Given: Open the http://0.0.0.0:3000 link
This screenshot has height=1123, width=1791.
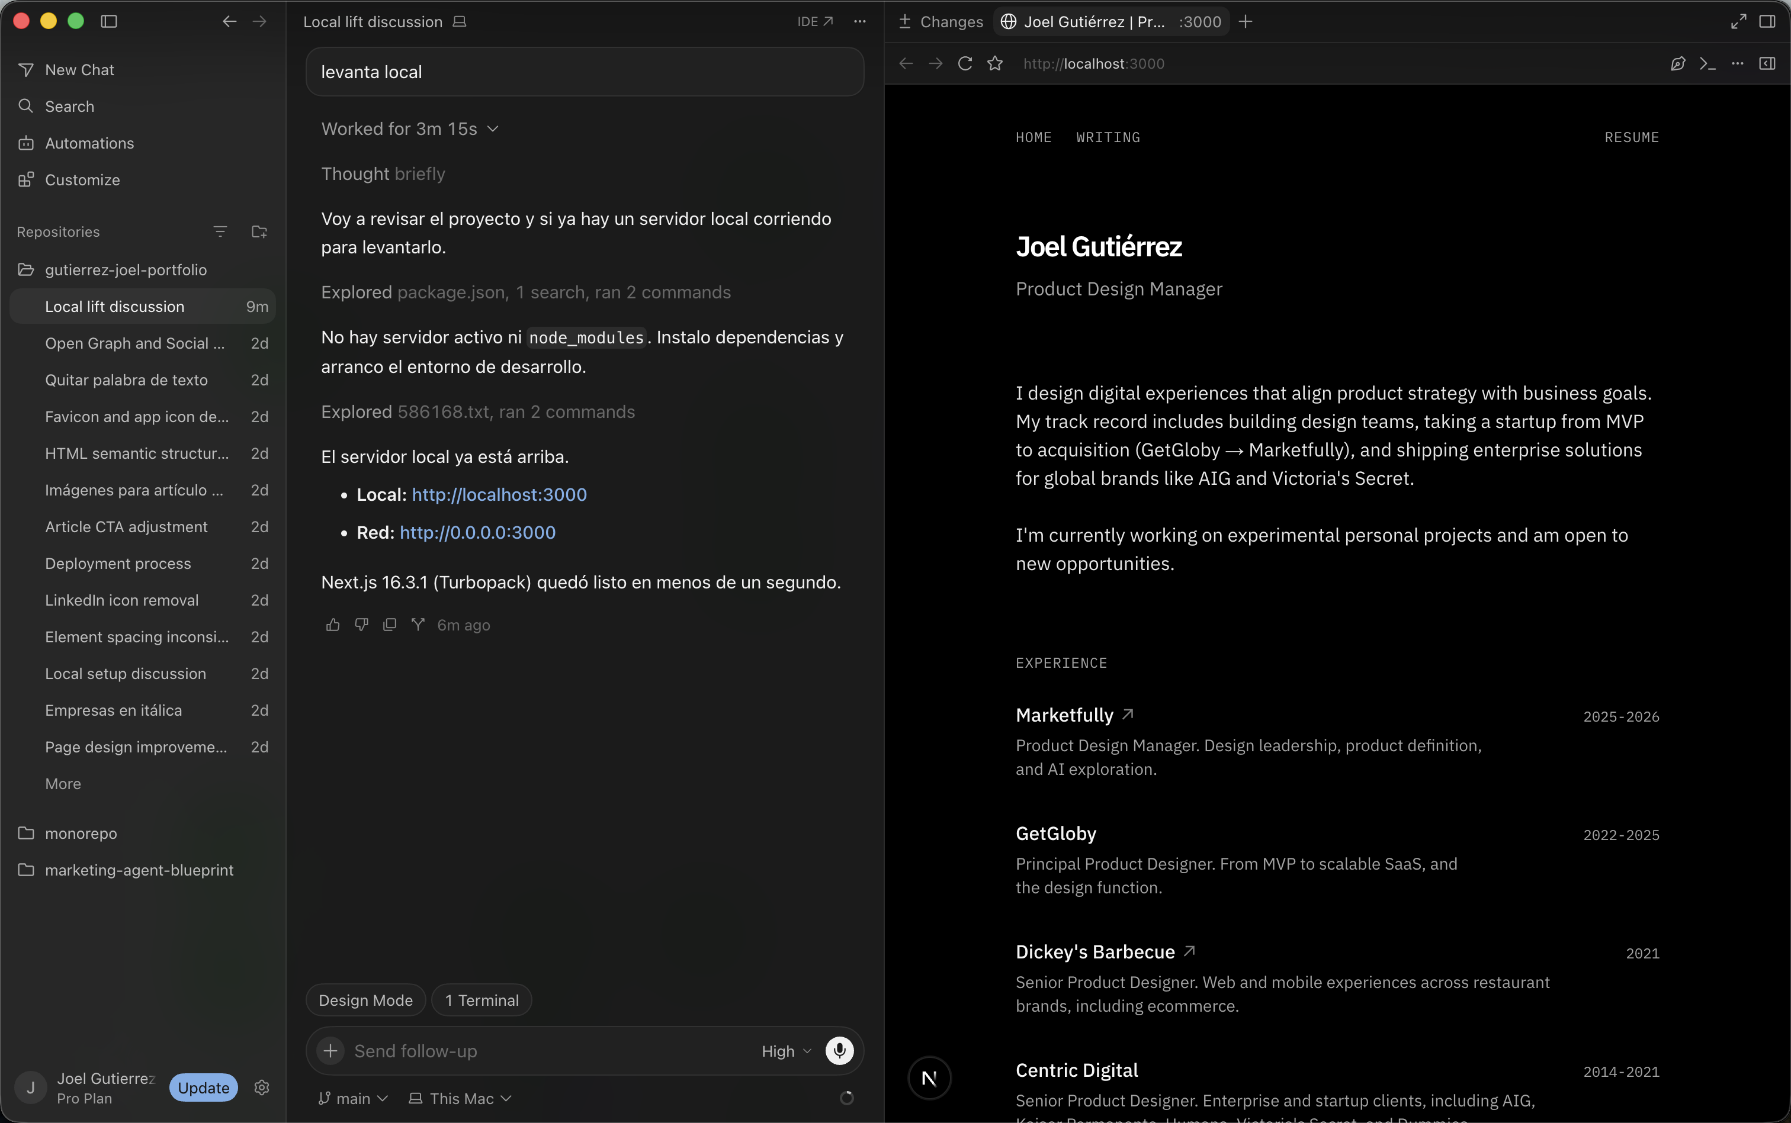Looking at the screenshot, I should click(477, 533).
